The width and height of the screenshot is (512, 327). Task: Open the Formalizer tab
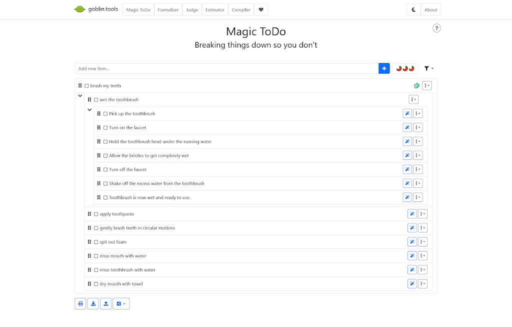(x=168, y=9)
